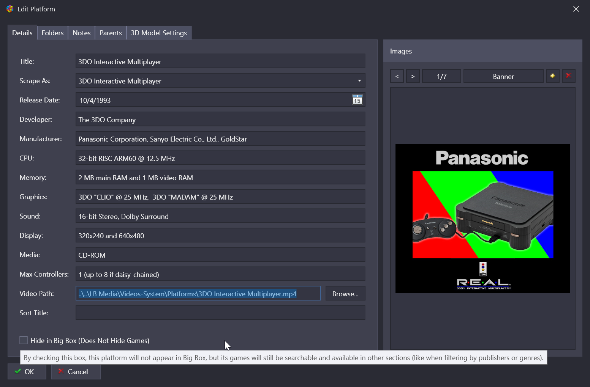Click the empty Sort Title field
This screenshot has height=387, width=590.
220,313
